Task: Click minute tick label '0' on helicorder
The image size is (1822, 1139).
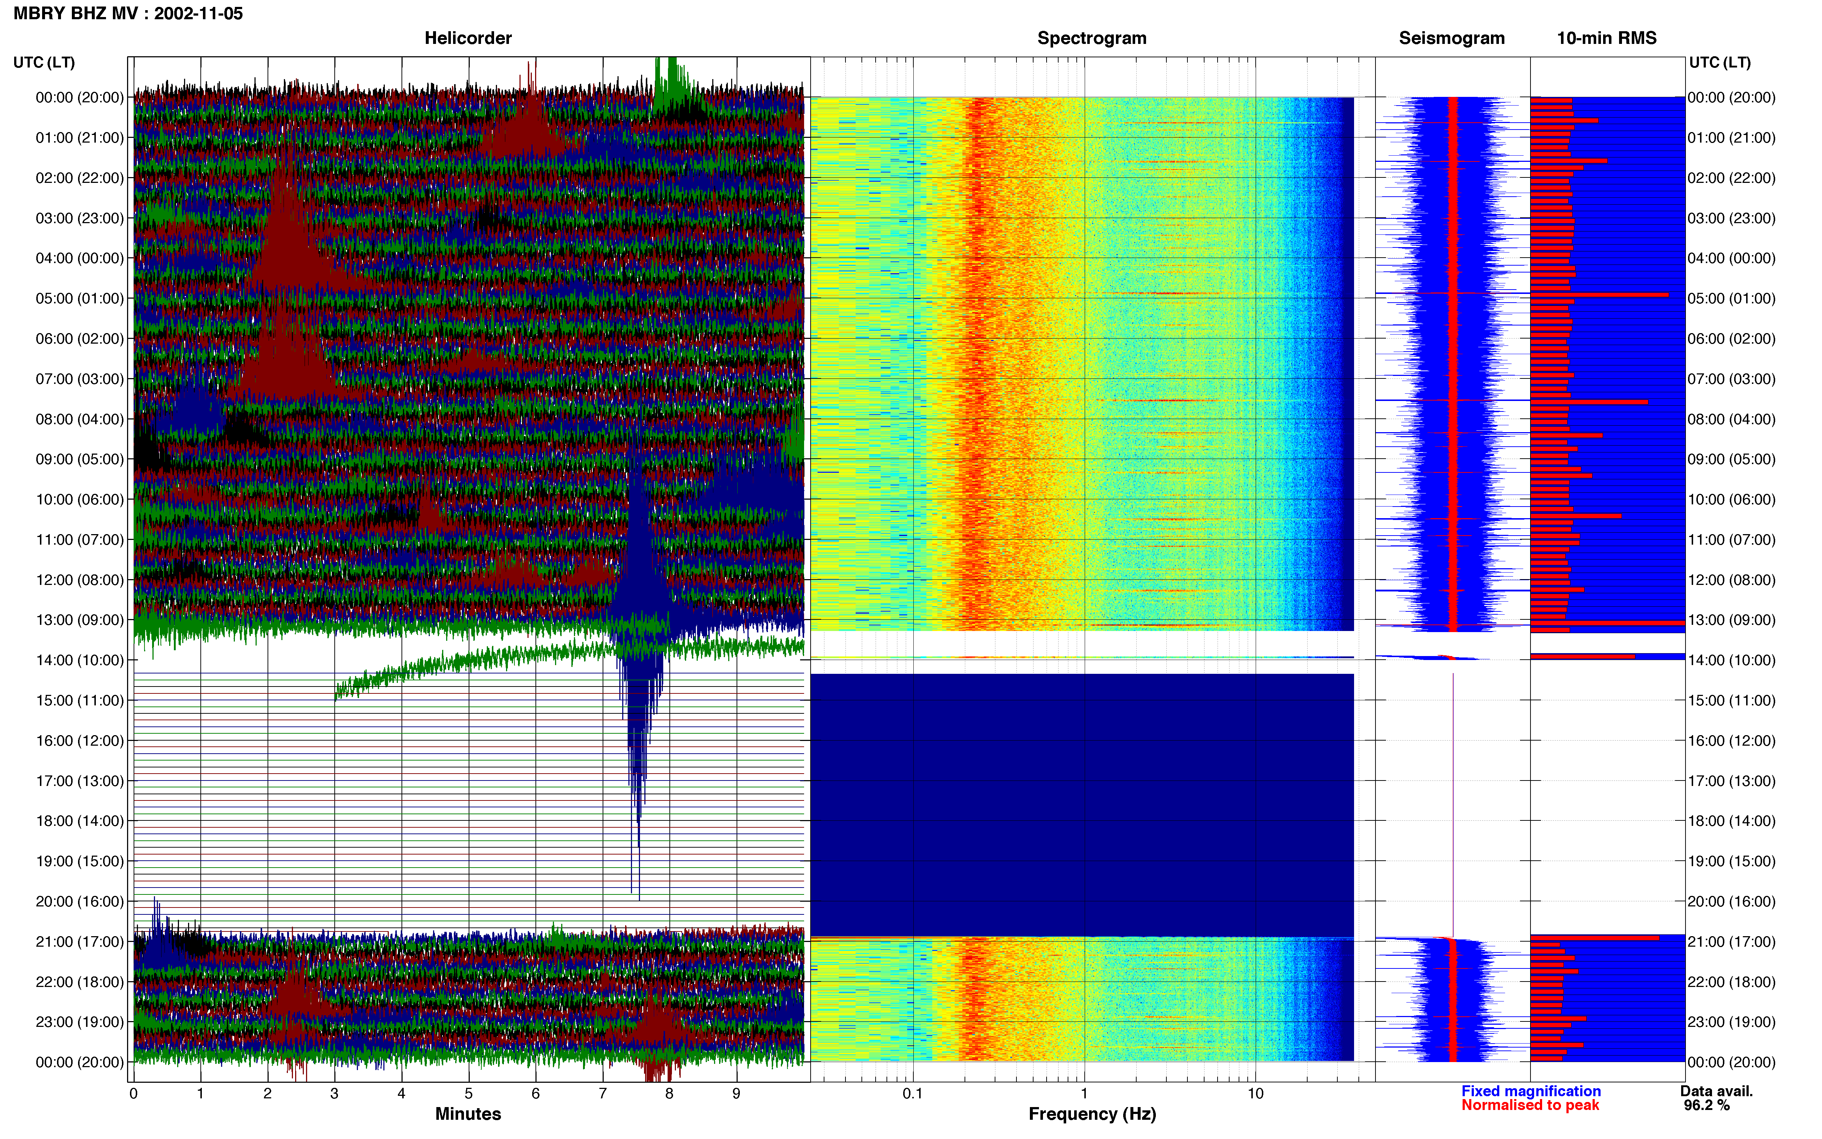Action: coord(133,1093)
